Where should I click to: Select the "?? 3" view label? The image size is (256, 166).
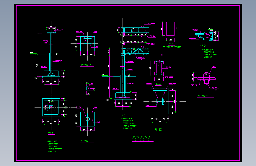[203, 45]
